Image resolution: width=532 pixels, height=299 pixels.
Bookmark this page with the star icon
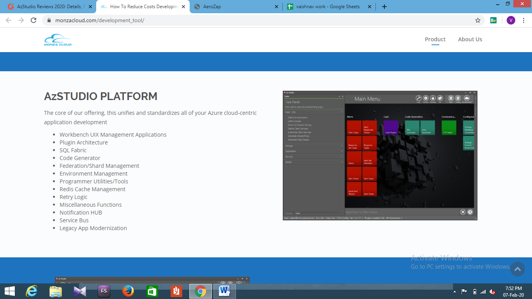coord(478,20)
